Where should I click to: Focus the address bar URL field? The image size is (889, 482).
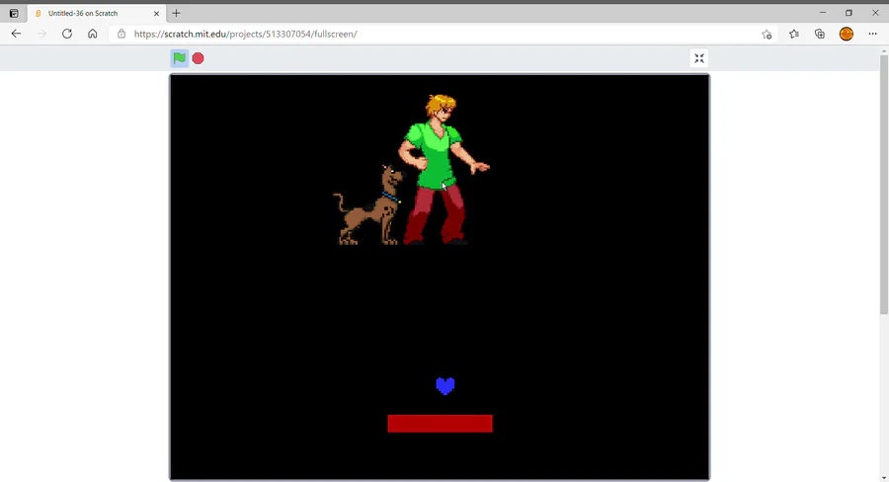(443, 34)
